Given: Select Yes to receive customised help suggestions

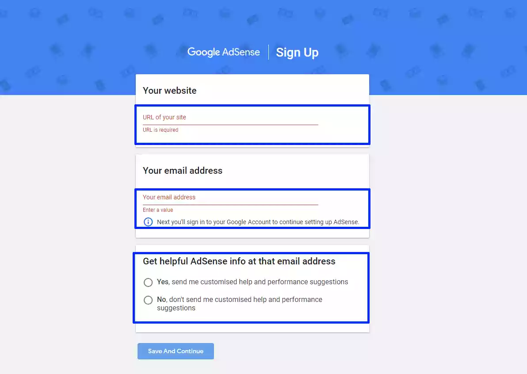Looking at the screenshot, I should tap(148, 282).
